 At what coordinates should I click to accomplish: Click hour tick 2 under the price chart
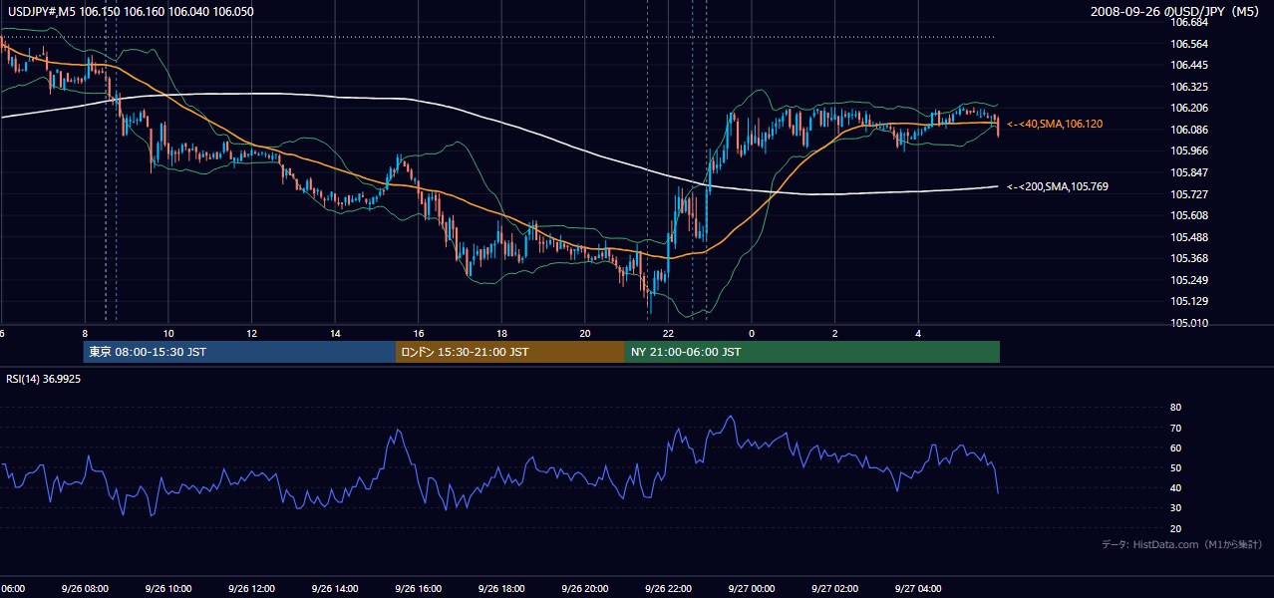click(834, 334)
